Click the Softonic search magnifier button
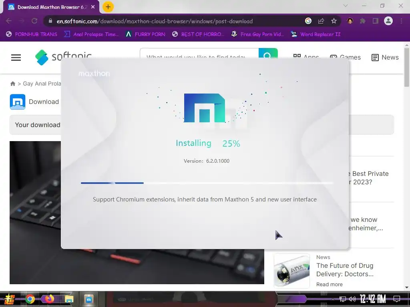The image size is (410, 307). [268, 53]
